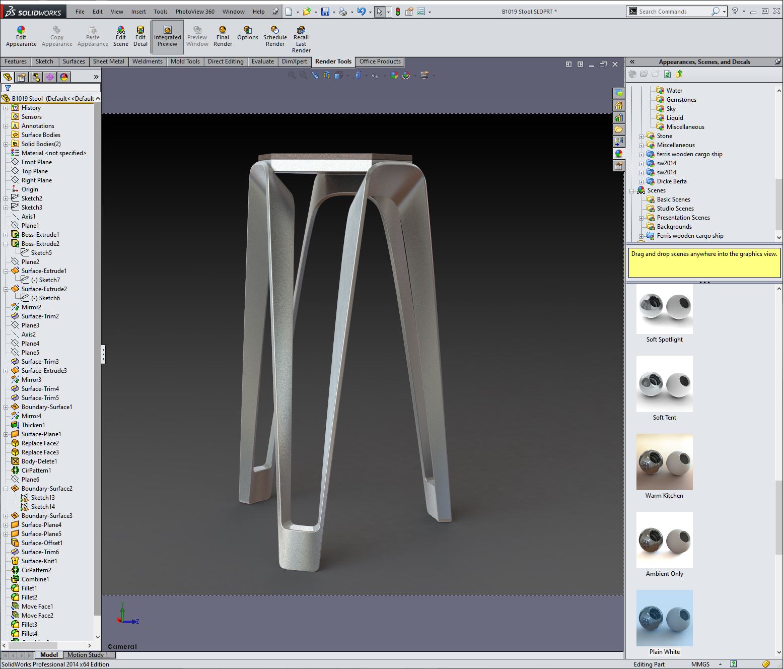Expand the History tree node
The width and height of the screenshot is (783, 669).
[6, 108]
